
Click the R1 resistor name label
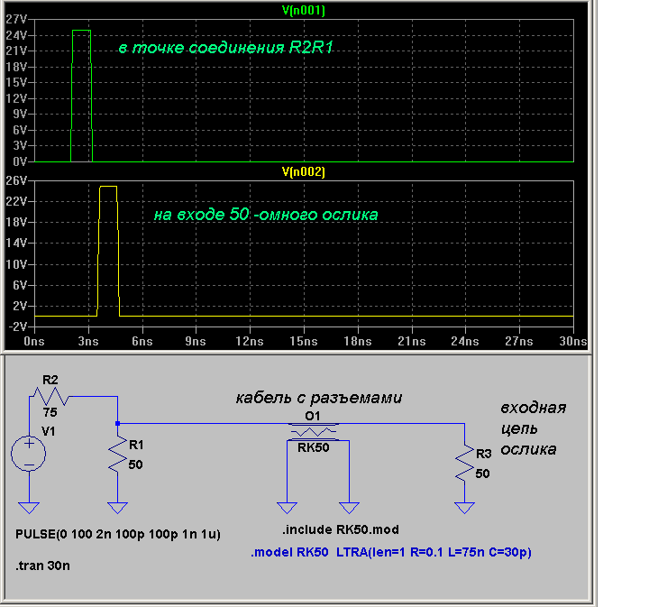[136, 446]
